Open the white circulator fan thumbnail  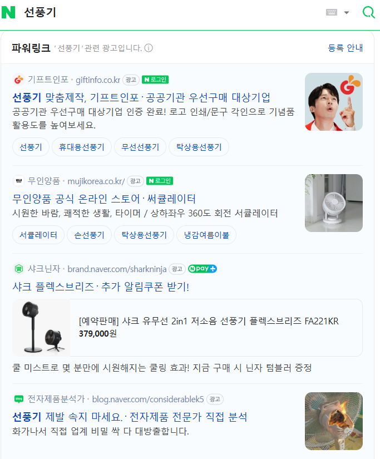click(334, 203)
